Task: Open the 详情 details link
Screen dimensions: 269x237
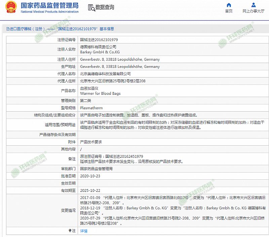Action: tap(84, 231)
